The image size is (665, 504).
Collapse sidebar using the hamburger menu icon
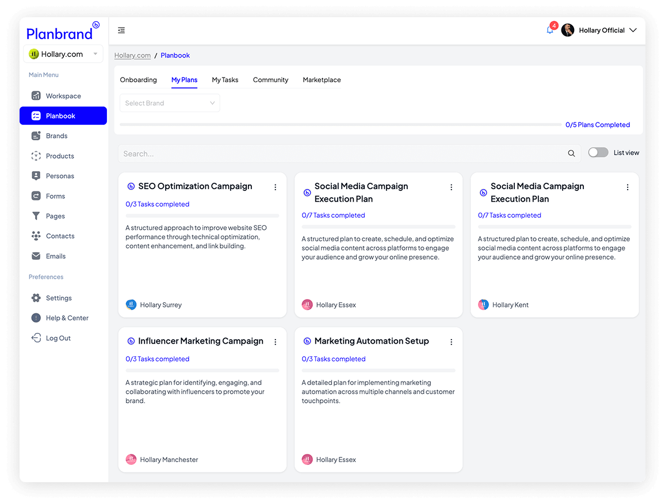121,30
